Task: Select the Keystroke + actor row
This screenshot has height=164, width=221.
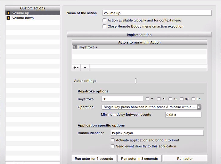Action: pos(139,47)
